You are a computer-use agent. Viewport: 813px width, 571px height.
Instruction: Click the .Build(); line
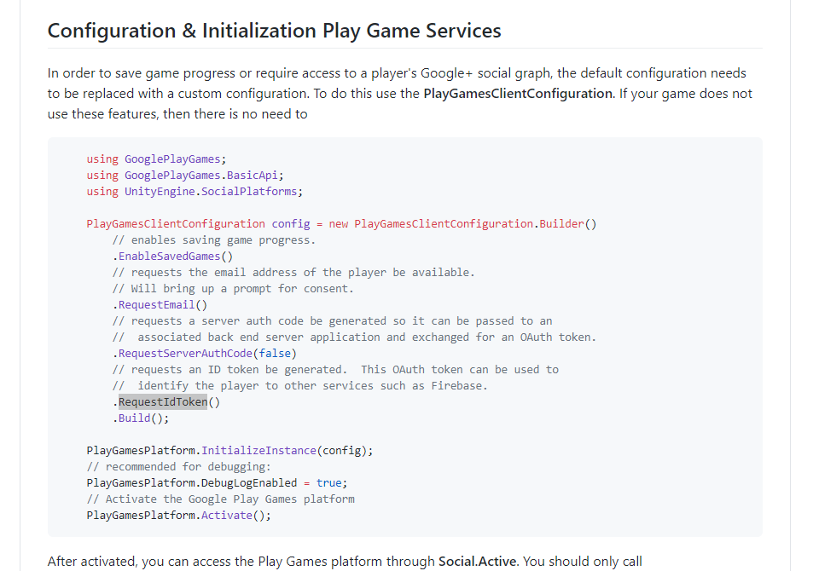coord(141,418)
